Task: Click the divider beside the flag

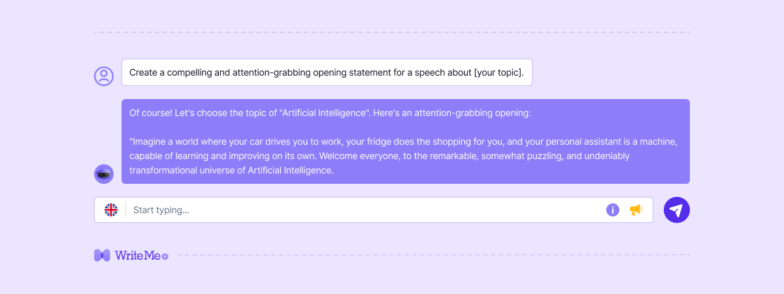Action: pyautogui.click(x=125, y=210)
